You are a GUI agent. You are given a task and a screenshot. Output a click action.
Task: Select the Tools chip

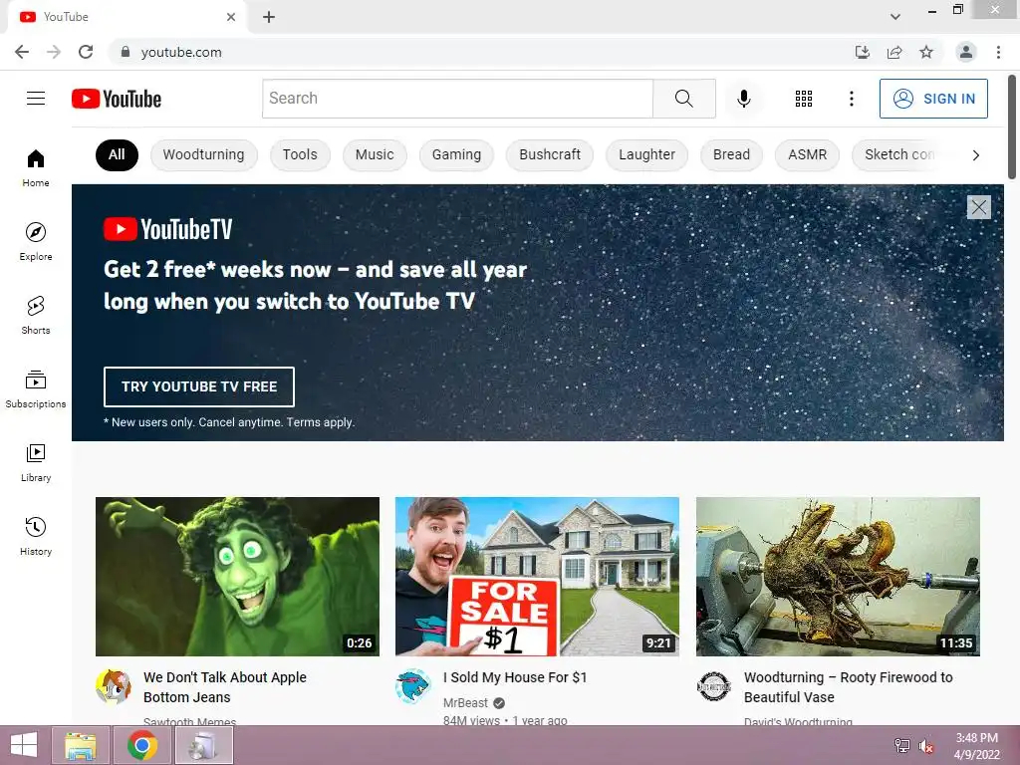click(x=300, y=154)
